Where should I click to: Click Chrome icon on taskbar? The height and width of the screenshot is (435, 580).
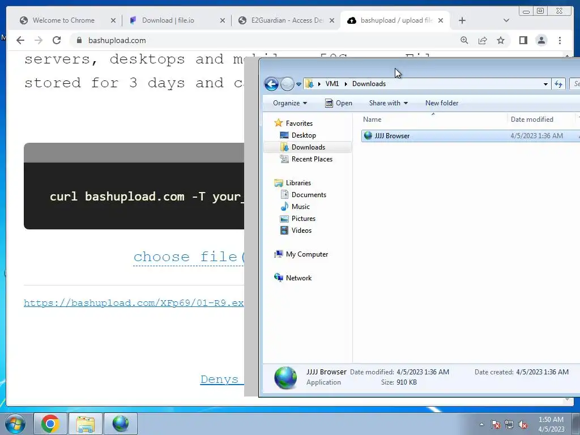point(50,424)
